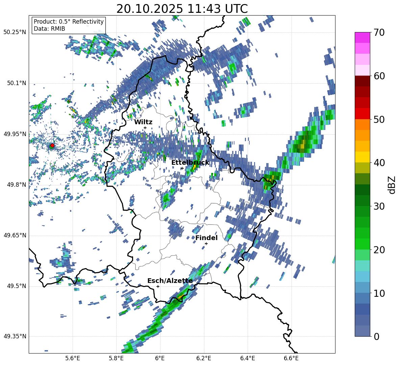Click the 6.4°E longitude label

248,358
